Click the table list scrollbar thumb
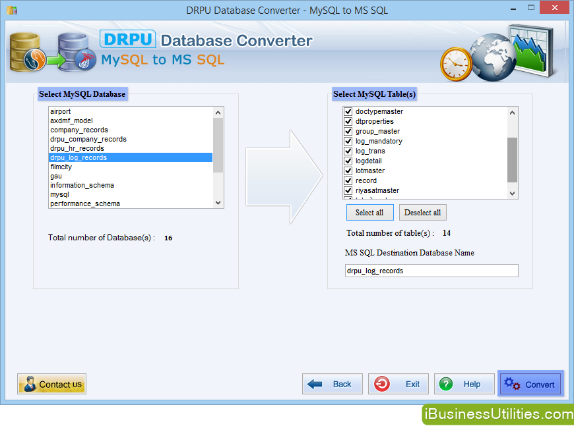 [512, 160]
